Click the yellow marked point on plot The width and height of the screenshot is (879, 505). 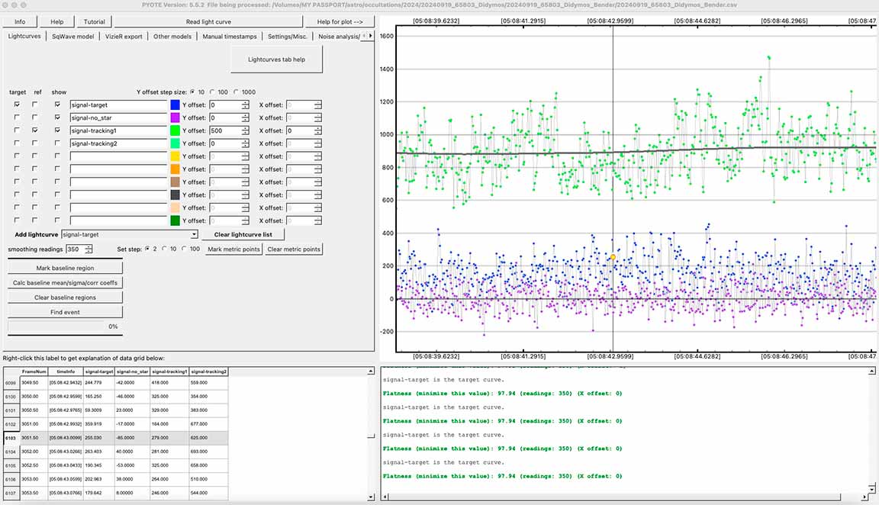pos(613,257)
